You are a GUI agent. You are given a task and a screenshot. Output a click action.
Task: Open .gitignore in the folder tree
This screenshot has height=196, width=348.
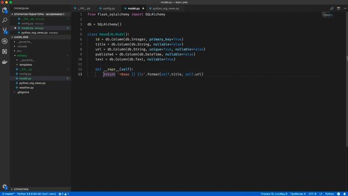[23, 92]
